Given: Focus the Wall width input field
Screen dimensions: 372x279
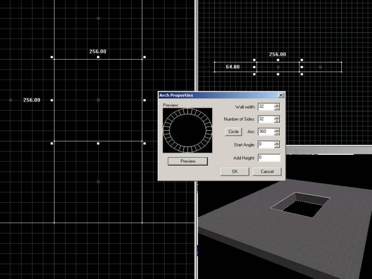Looking at the screenshot, I should 266,106.
